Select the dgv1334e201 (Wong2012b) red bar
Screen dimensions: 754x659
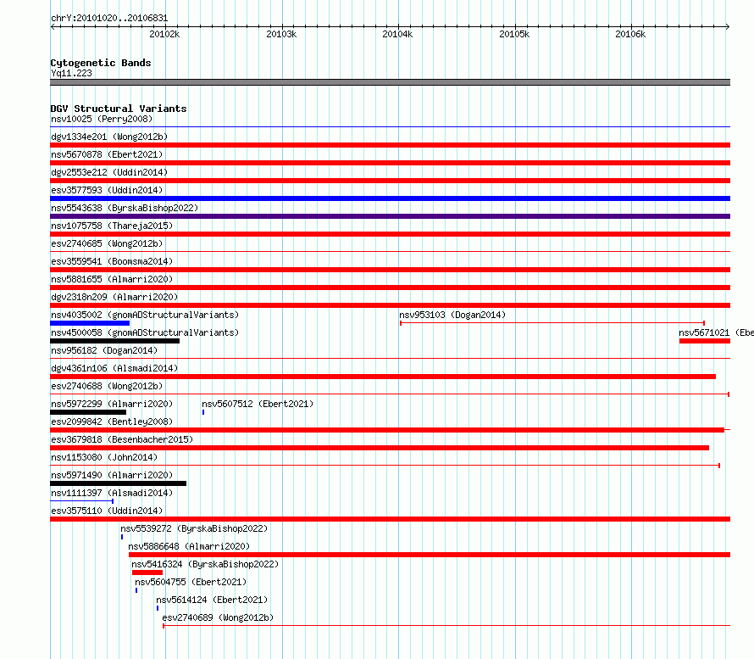(x=390, y=145)
